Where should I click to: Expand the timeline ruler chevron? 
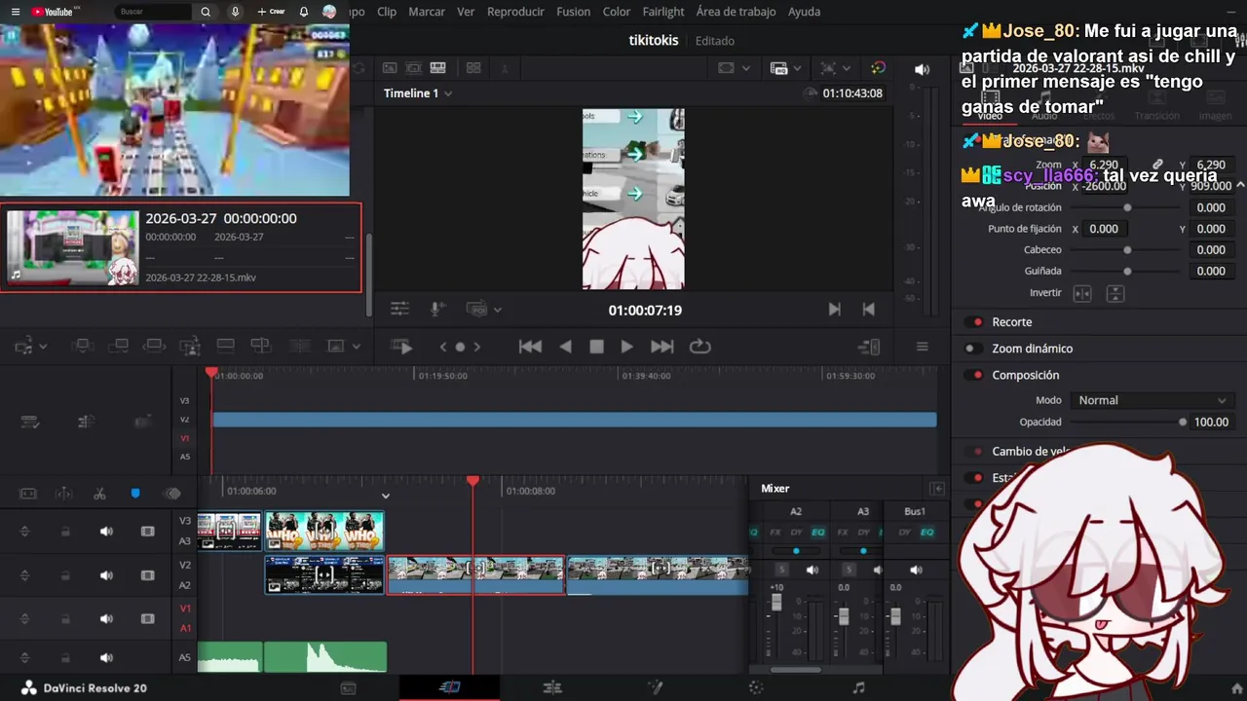click(x=385, y=497)
